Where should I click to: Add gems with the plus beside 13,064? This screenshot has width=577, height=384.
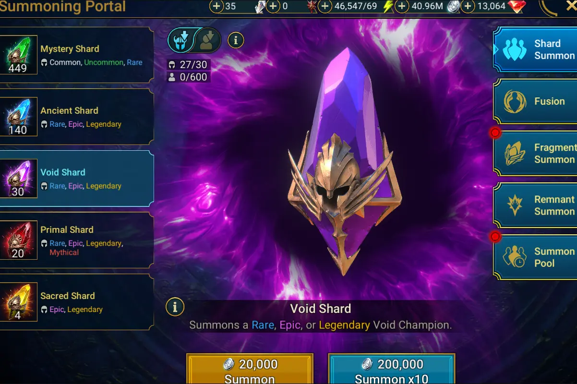(x=468, y=6)
